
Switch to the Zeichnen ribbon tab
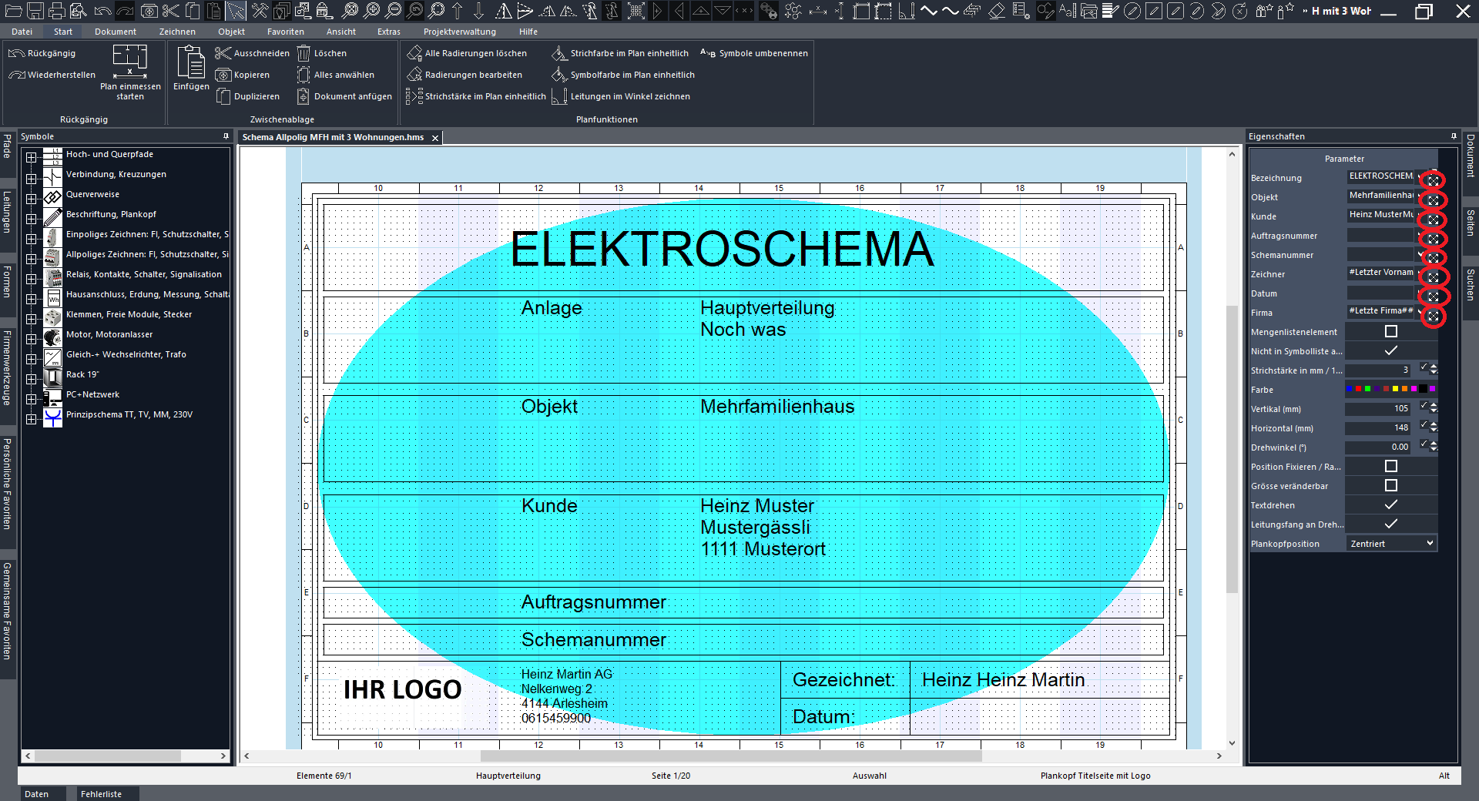177,32
